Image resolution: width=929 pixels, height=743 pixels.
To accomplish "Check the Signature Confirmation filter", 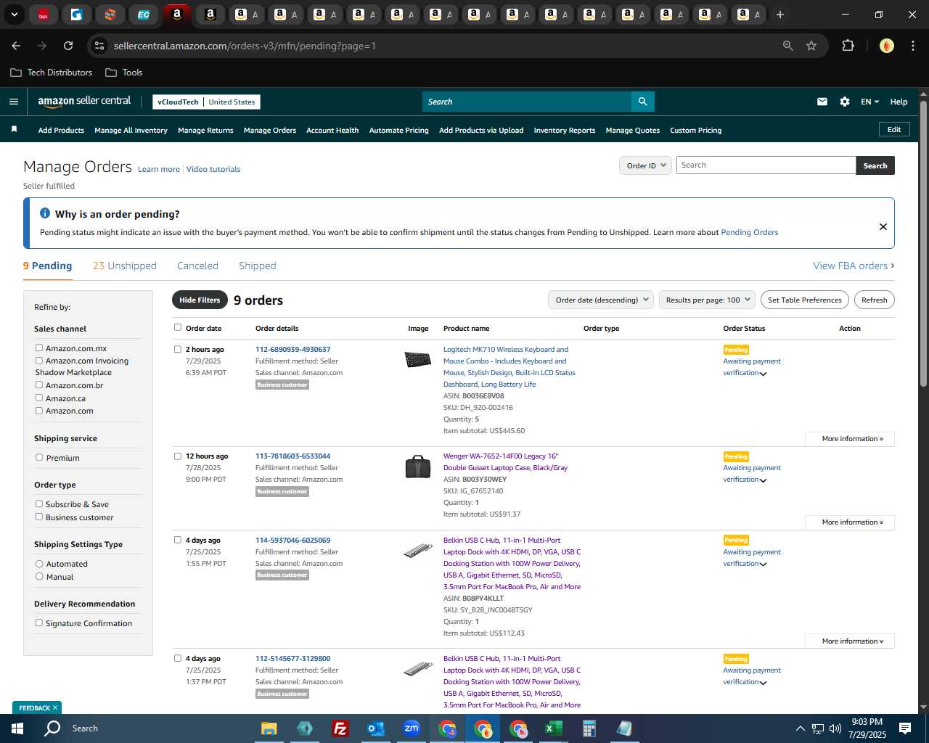I will tap(39, 623).
